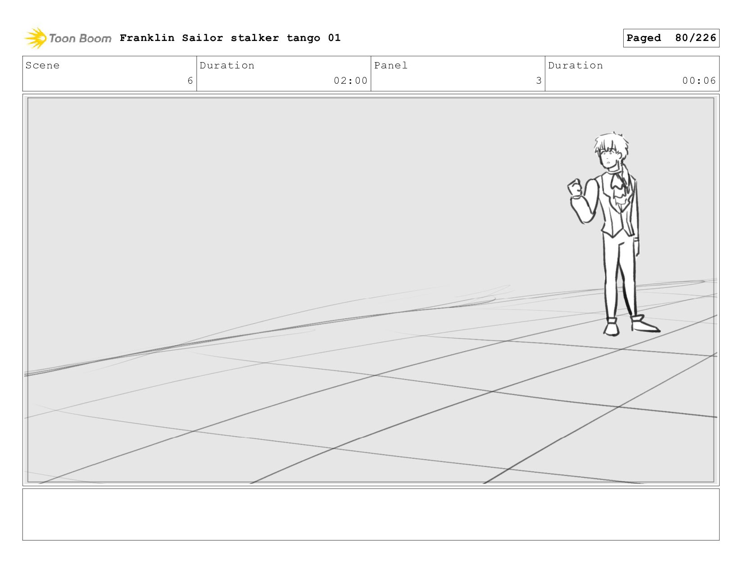
Task: Select scene number value 6
Action: pyautogui.click(x=190, y=81)
